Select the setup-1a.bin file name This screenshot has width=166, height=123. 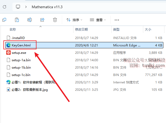(21, 60)
